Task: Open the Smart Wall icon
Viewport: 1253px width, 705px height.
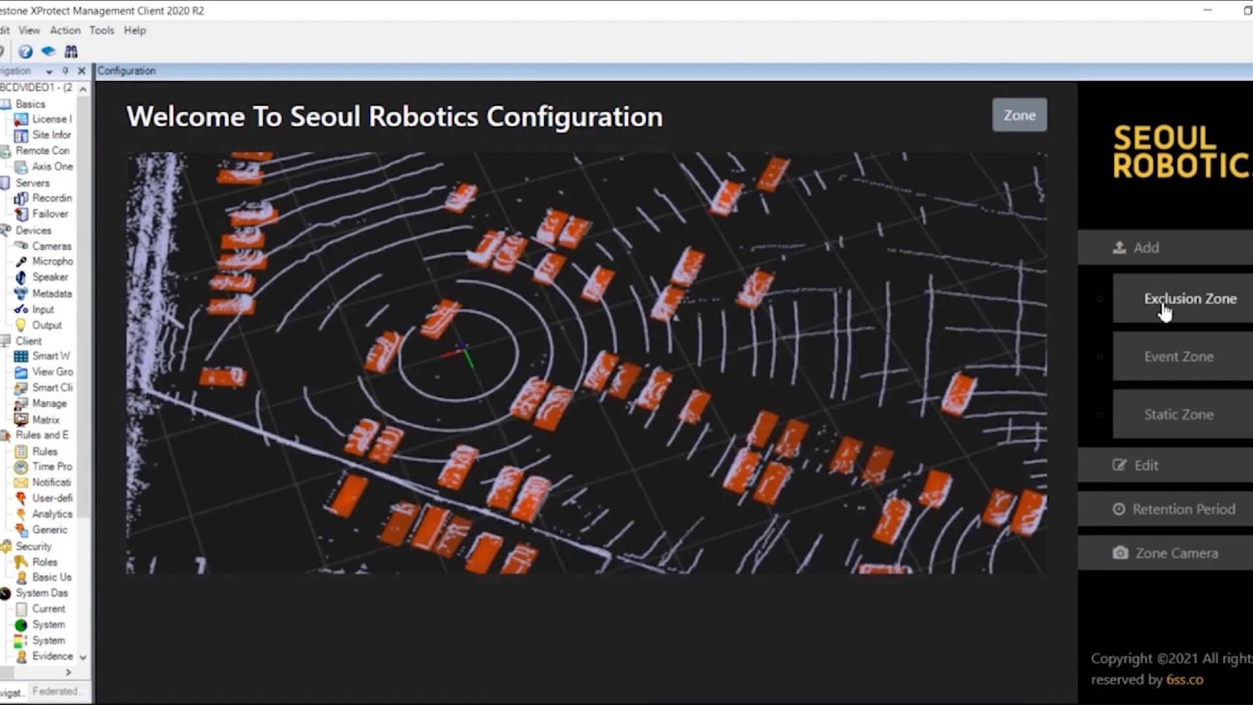Action: (21, 356)
